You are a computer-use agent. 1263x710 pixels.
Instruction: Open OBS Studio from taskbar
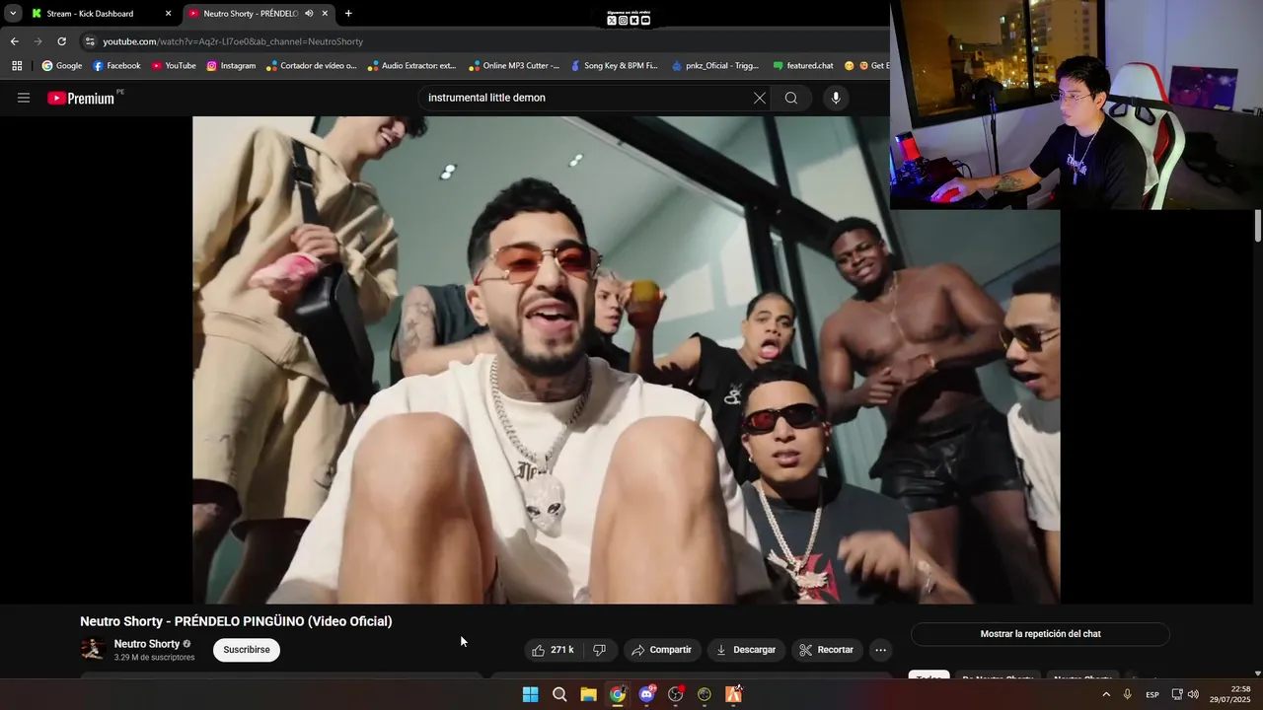point(675,694)
